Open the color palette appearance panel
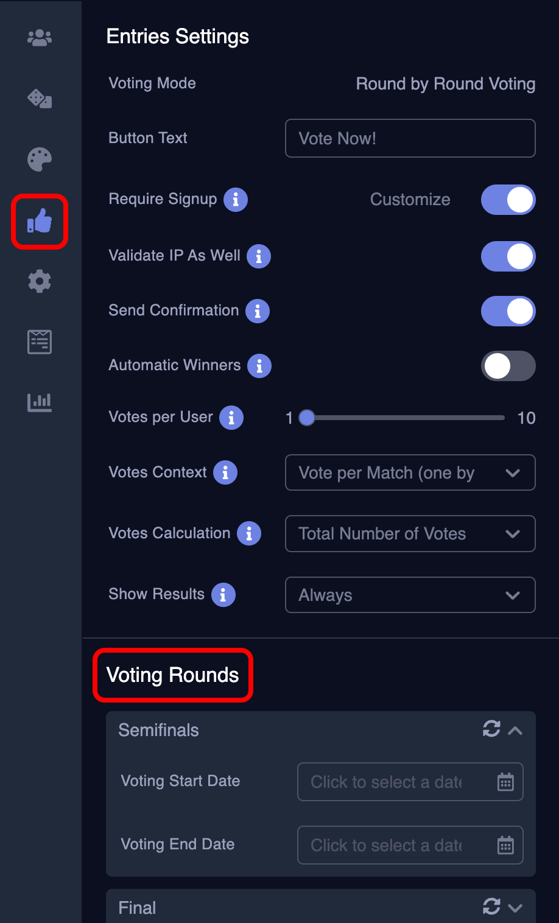The width and height of the screenshot is (559, 923). (39, 160)
